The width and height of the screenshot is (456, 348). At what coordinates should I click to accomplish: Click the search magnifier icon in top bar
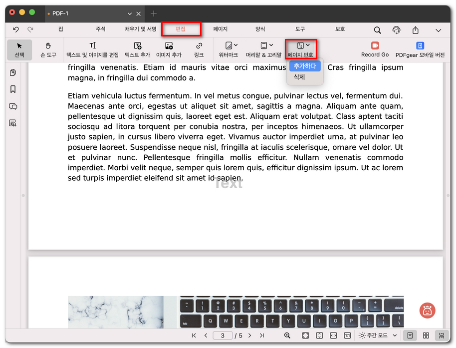(x=378, y=30)
